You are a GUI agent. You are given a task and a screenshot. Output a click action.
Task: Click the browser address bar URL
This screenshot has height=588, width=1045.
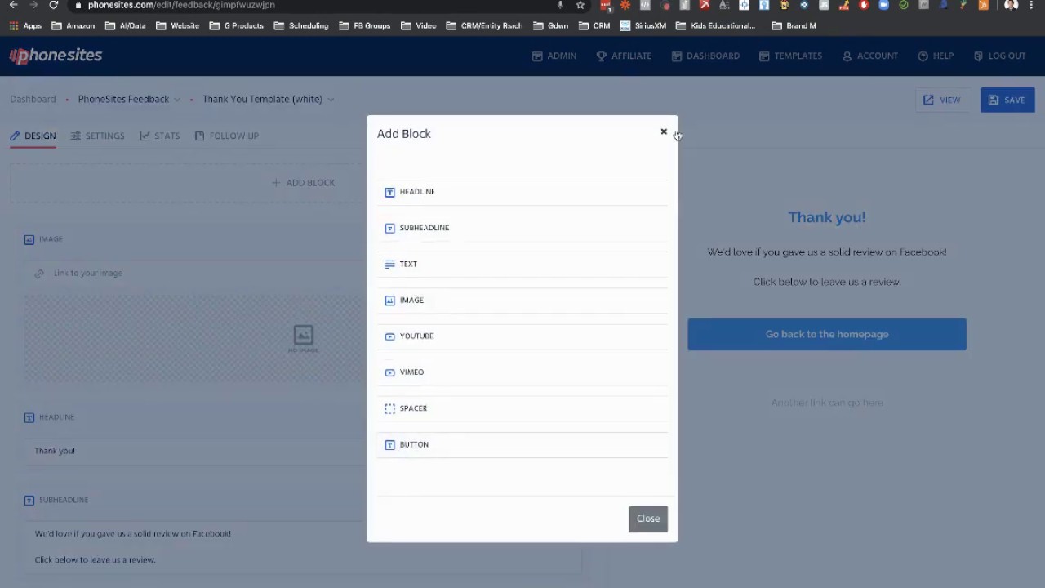(181, 5)
